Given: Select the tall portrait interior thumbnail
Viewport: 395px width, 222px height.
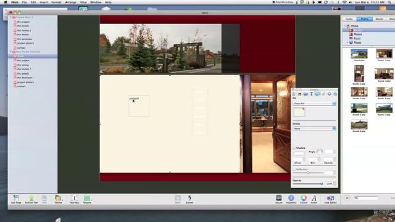Looking at the screenshot, I should point(359,73).
